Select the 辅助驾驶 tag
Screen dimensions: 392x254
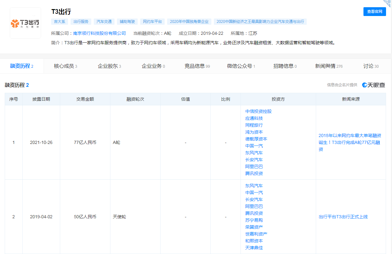tap(127, 22)
